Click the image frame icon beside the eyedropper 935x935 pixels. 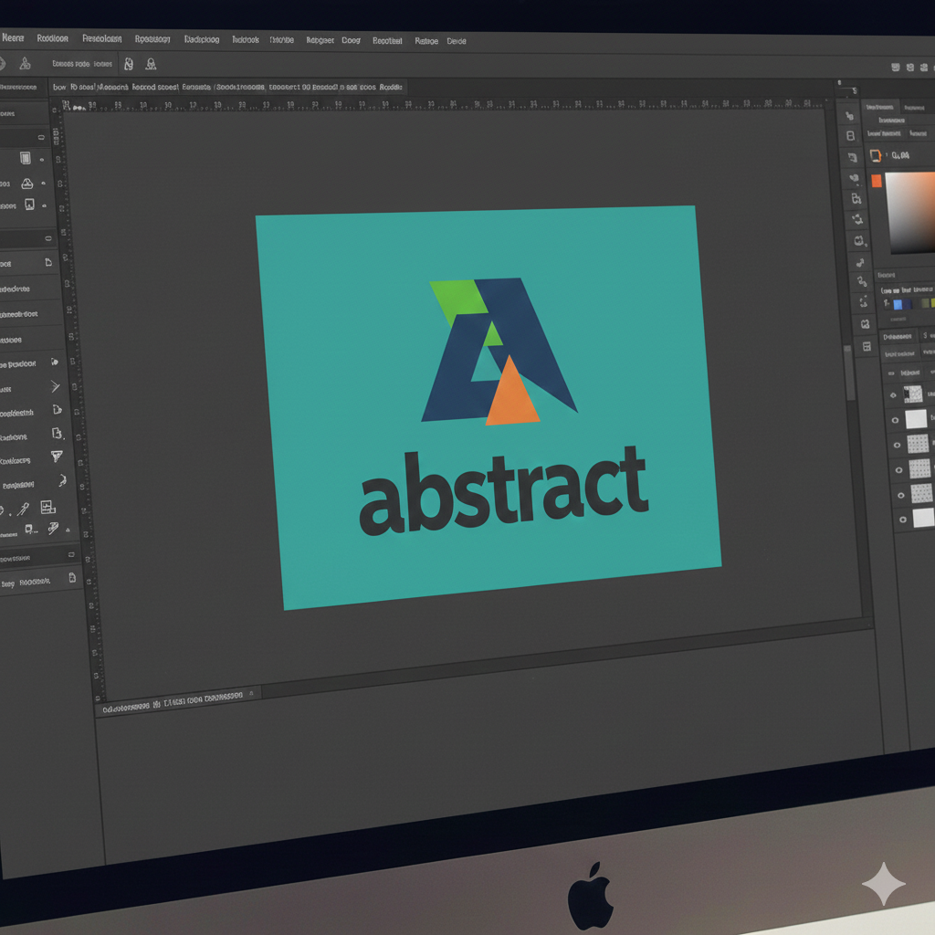[x=48, y=508]
